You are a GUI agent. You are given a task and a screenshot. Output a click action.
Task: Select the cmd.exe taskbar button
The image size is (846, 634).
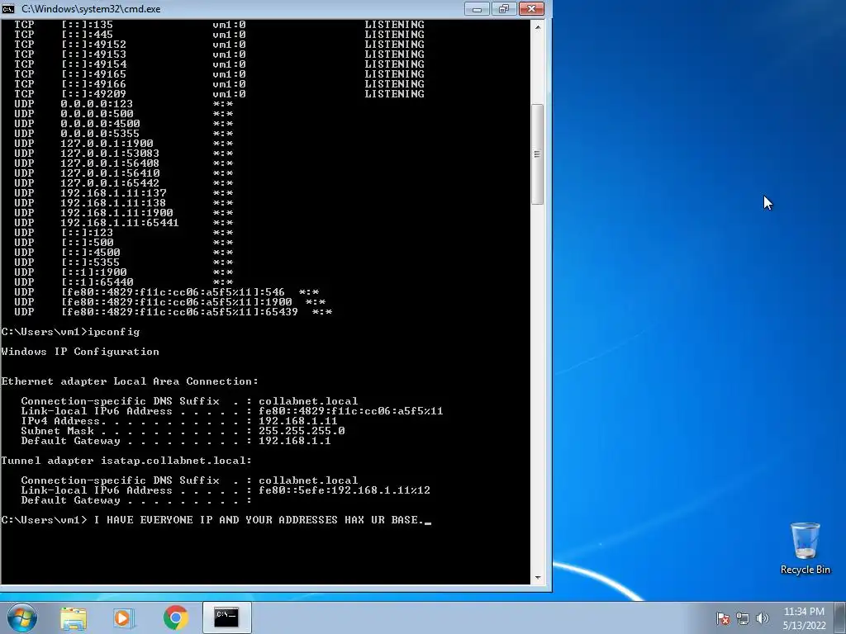(226, 617)
